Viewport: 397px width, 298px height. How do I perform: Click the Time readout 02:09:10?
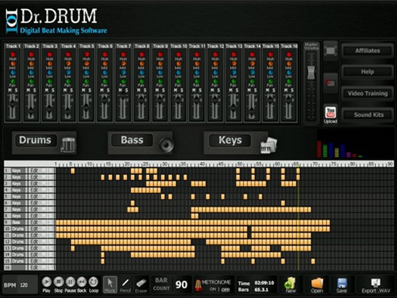pos(264,283)
